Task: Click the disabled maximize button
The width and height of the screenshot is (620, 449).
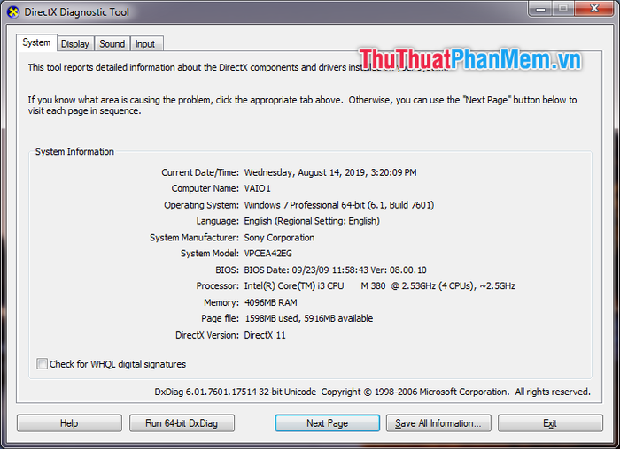Action: pos(563,8)
